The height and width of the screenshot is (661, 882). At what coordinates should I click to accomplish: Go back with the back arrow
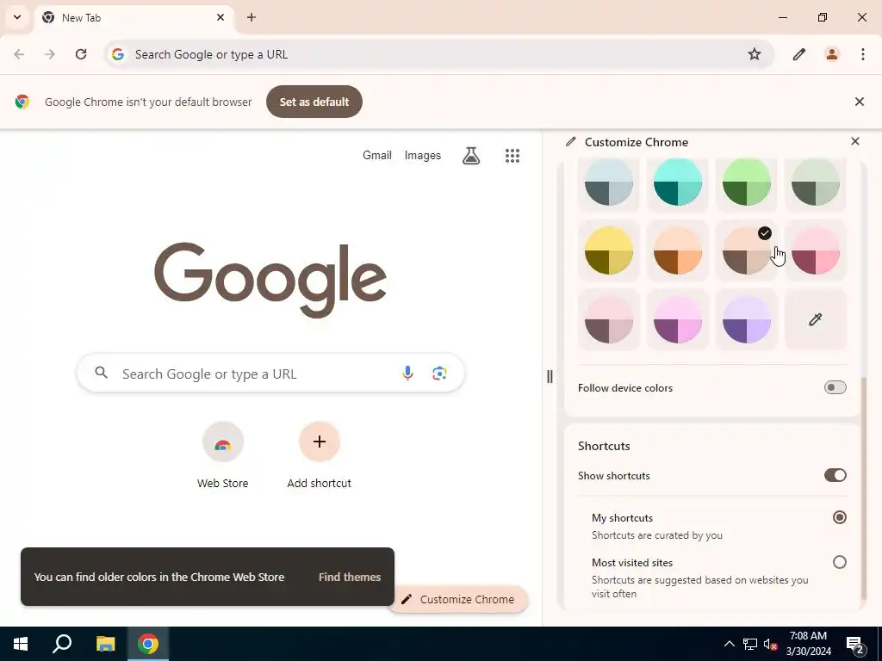click(x=19, y=54)
